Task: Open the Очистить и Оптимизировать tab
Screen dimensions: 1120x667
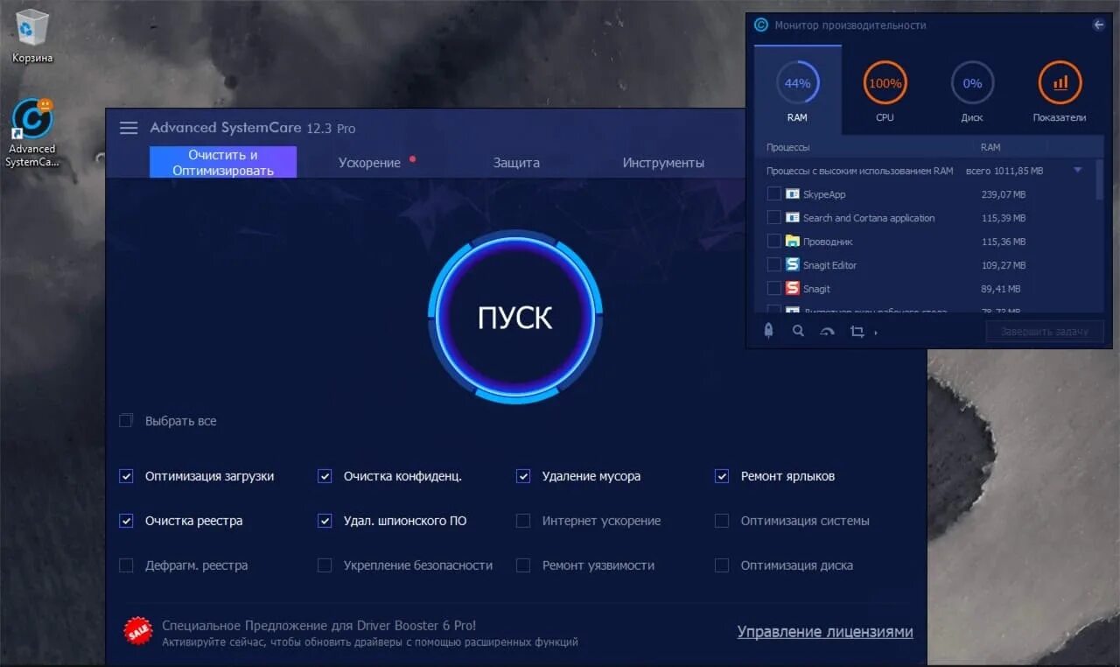Action: (223, 162)
